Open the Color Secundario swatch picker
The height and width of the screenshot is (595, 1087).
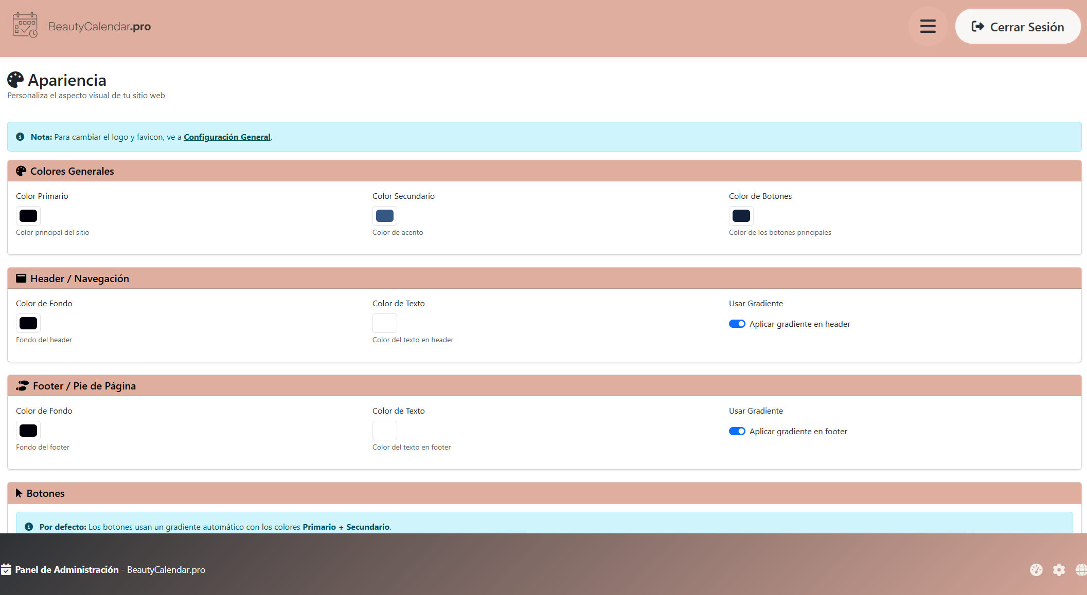pos(385,216)
